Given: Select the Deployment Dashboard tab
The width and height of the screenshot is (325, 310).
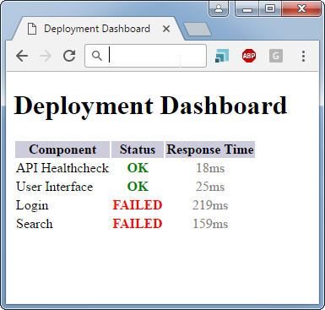Looking at the screenshot, I should [97, 29].
